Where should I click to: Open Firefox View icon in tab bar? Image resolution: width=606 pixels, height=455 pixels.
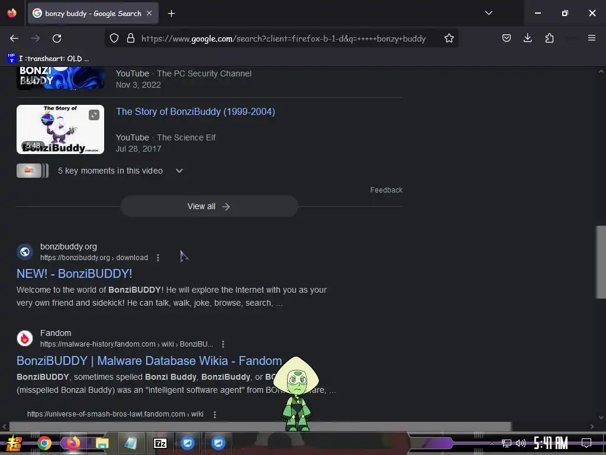point(12,13)
